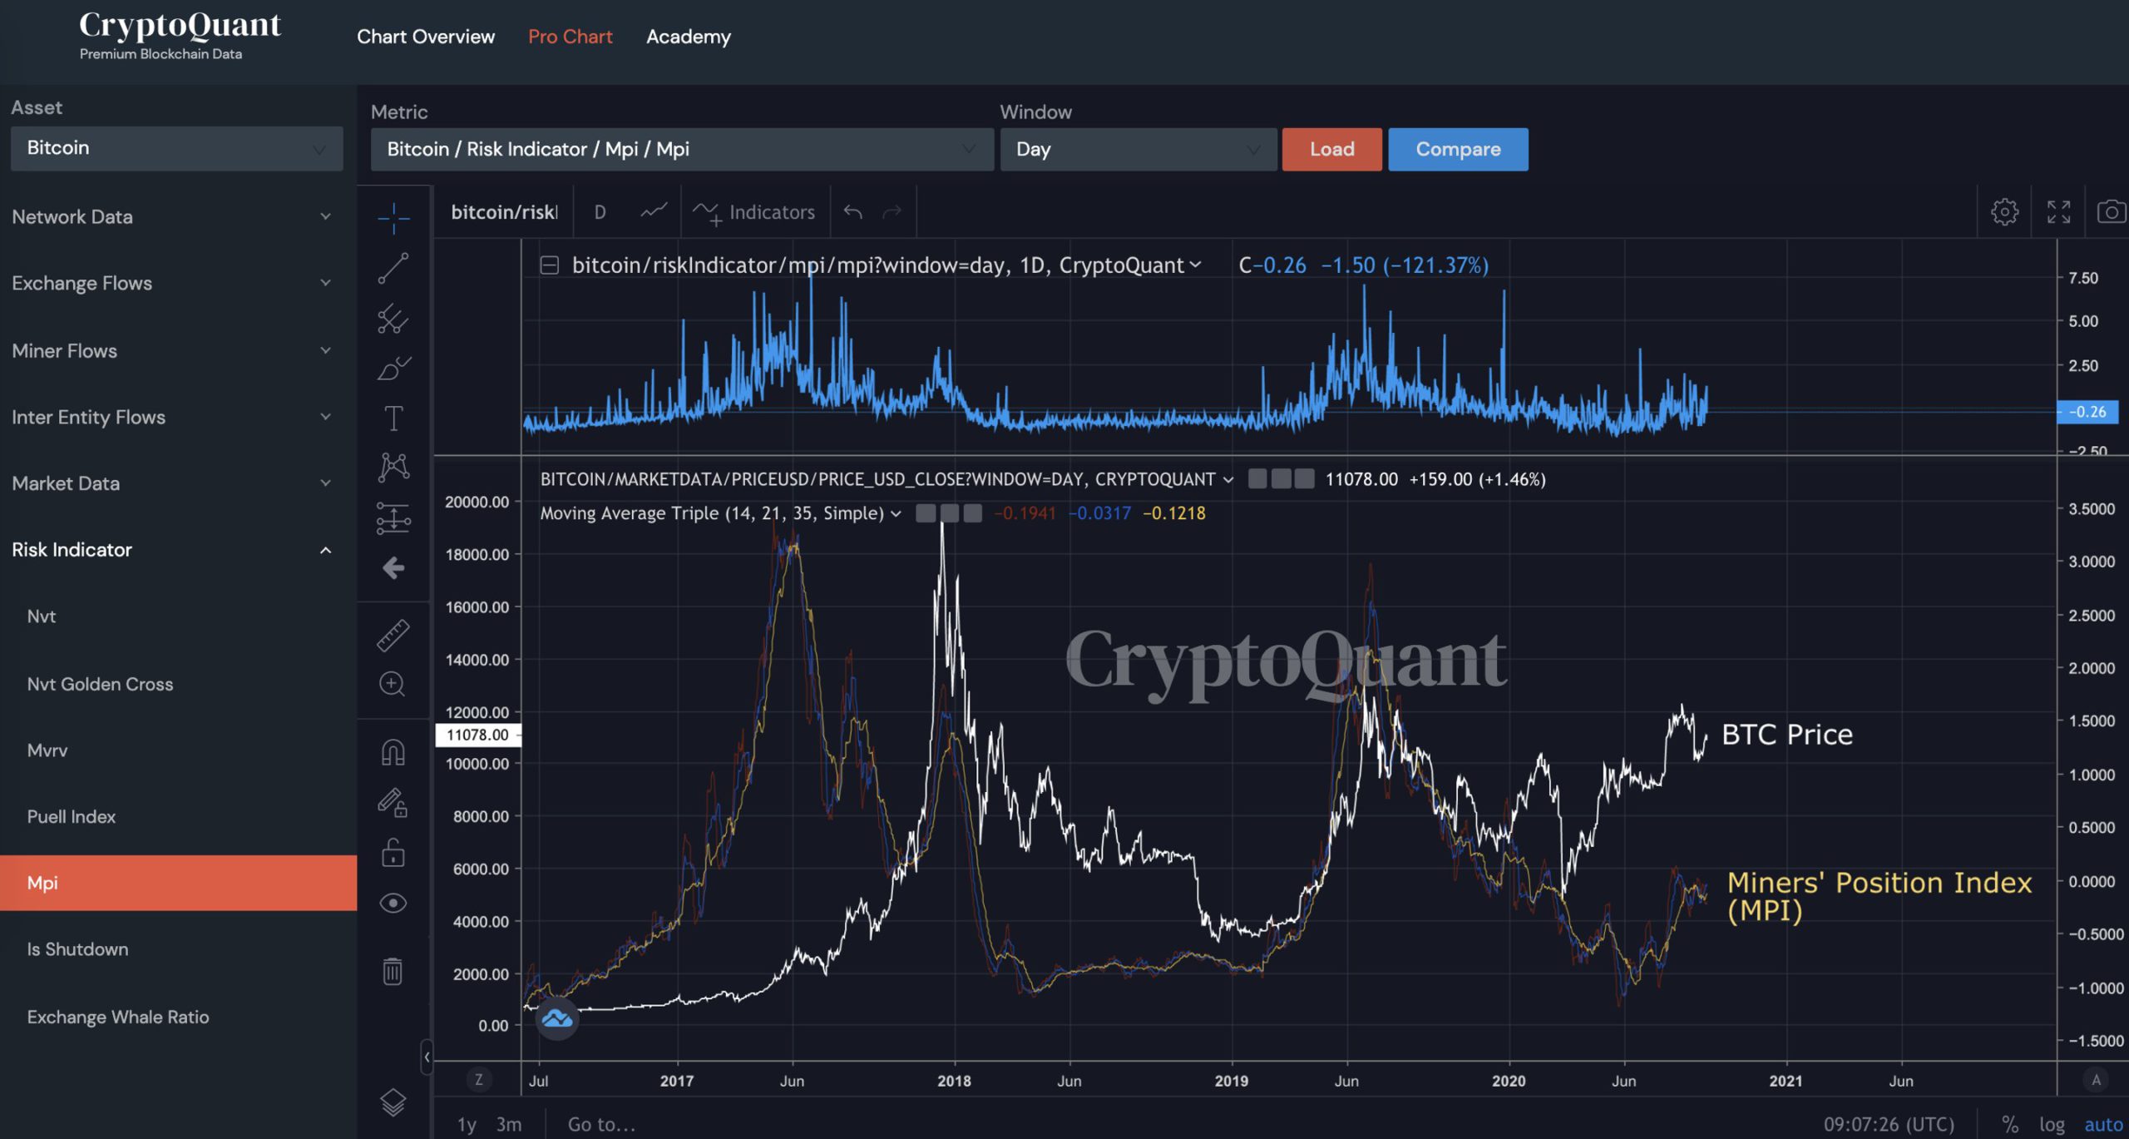Select the zoom in tool
This screenshot has width=2129, height=1139.
393,684
